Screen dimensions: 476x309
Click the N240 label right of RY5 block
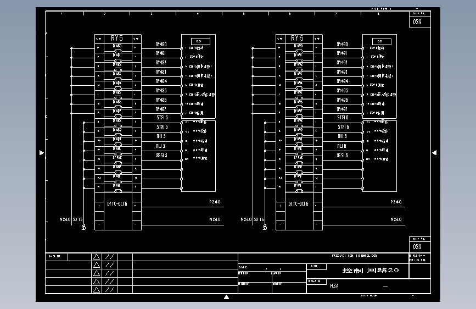click(215, 219)
